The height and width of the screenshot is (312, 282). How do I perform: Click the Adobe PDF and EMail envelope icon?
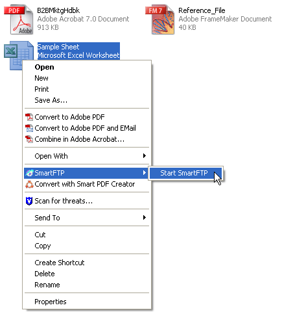click(29, 128)
